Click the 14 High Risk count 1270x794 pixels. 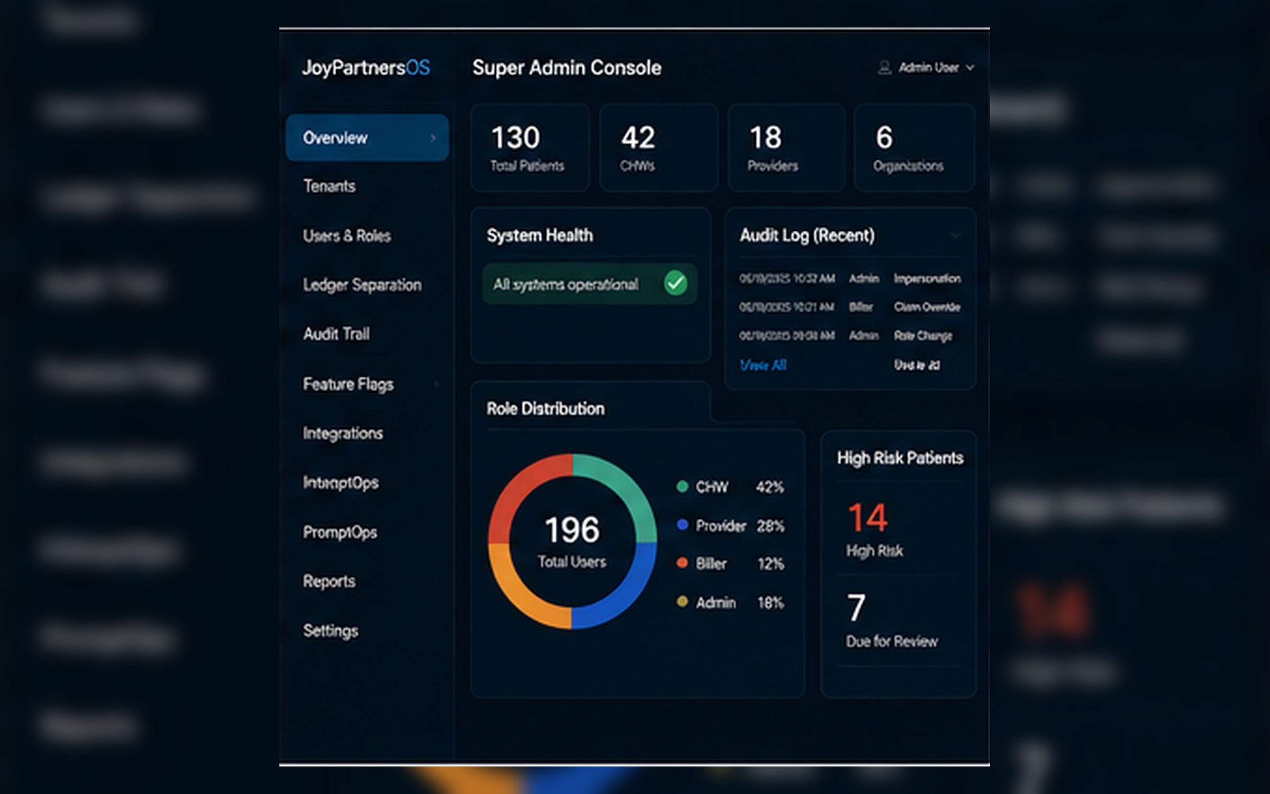point(867,518)
